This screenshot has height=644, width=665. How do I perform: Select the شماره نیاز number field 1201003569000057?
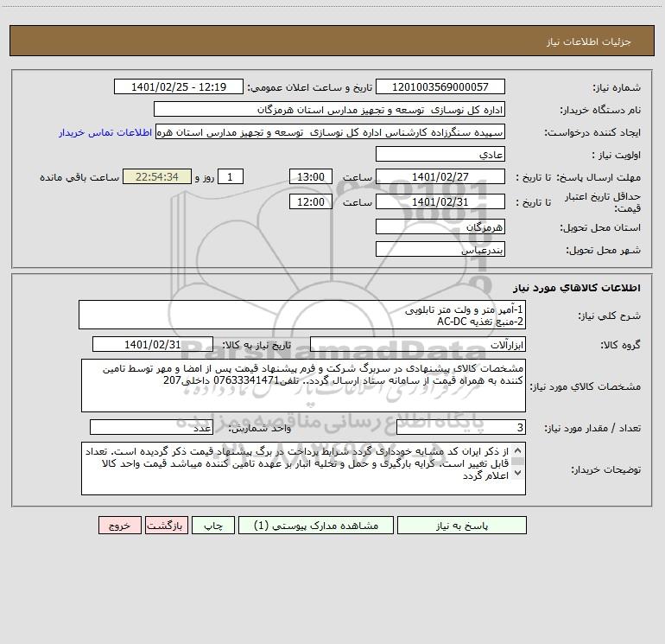click(x=440, y=87)
